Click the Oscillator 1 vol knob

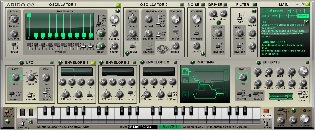click(114, 19)
